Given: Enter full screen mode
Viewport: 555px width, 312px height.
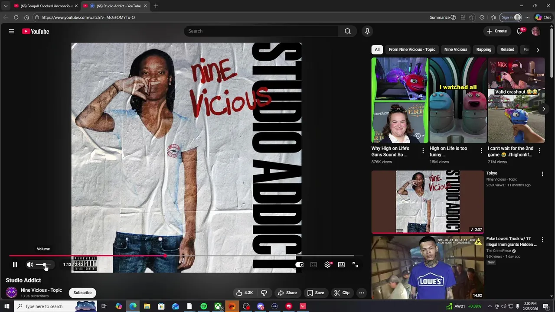Looking at the screenshot, I should [355, 265].
